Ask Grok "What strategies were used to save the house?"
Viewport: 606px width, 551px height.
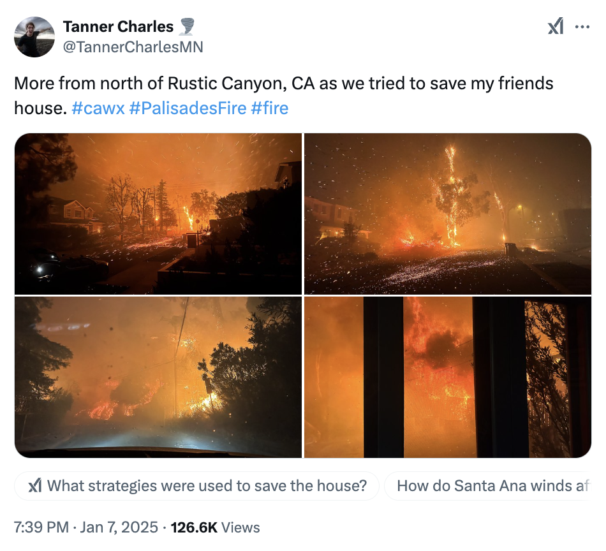pos(207,486)
